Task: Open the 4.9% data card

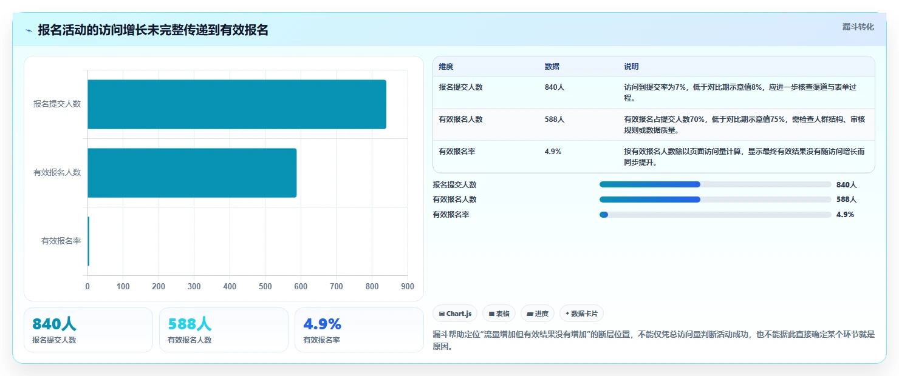Action: pos(359,330)
